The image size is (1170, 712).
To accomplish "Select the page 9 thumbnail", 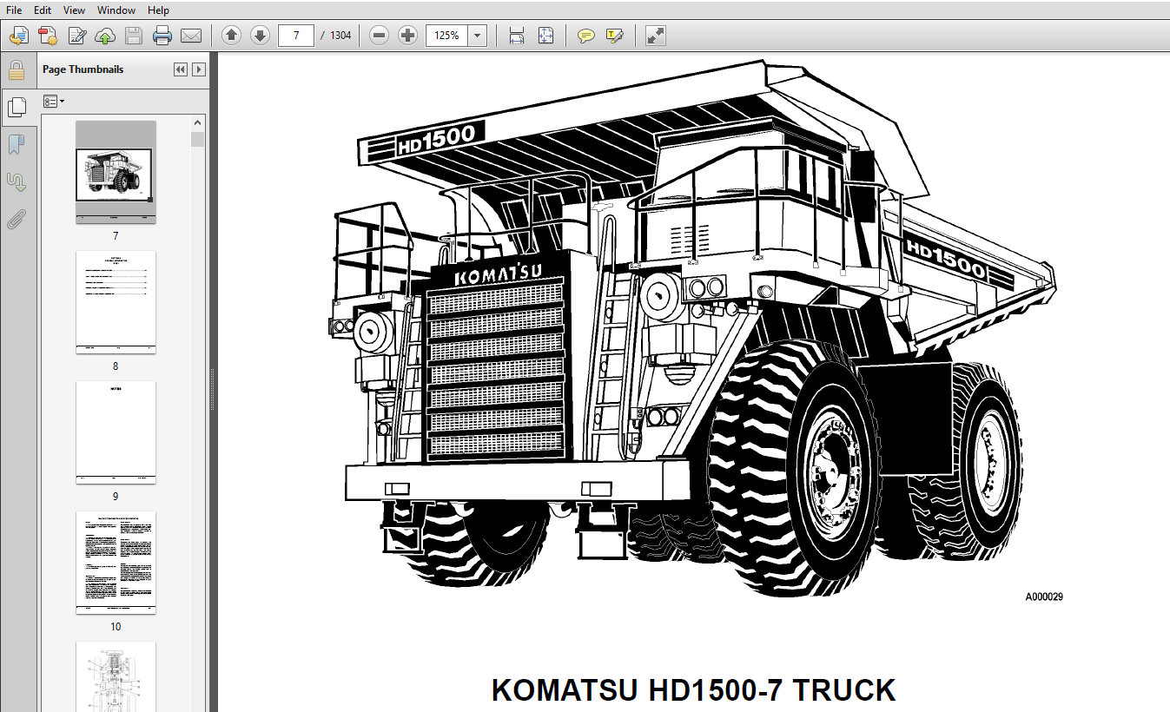I will click(116, 432).
